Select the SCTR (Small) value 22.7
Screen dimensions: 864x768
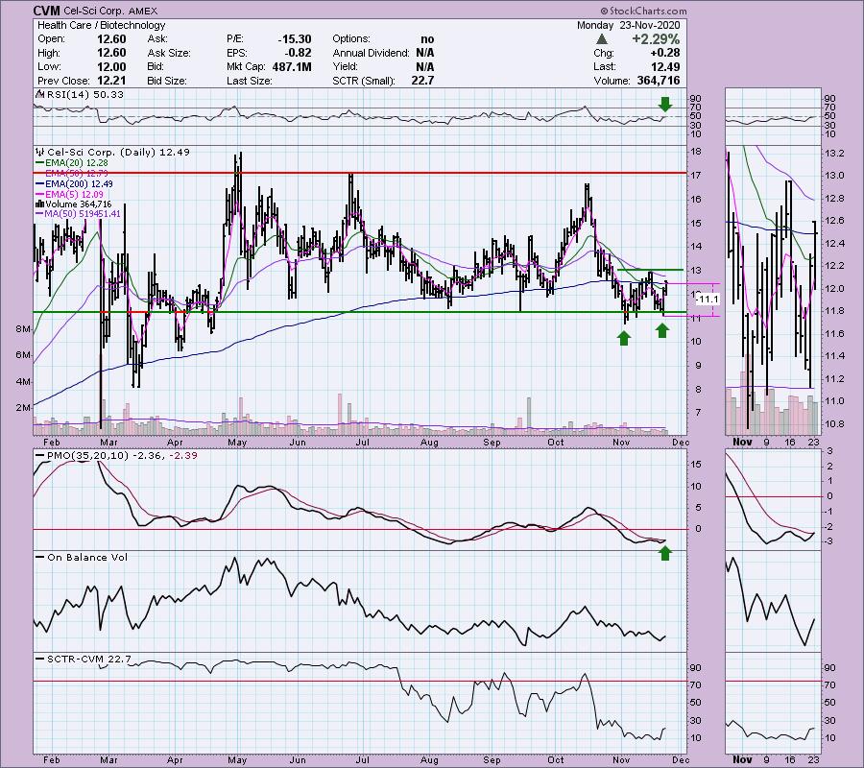[x=422, y=81]
